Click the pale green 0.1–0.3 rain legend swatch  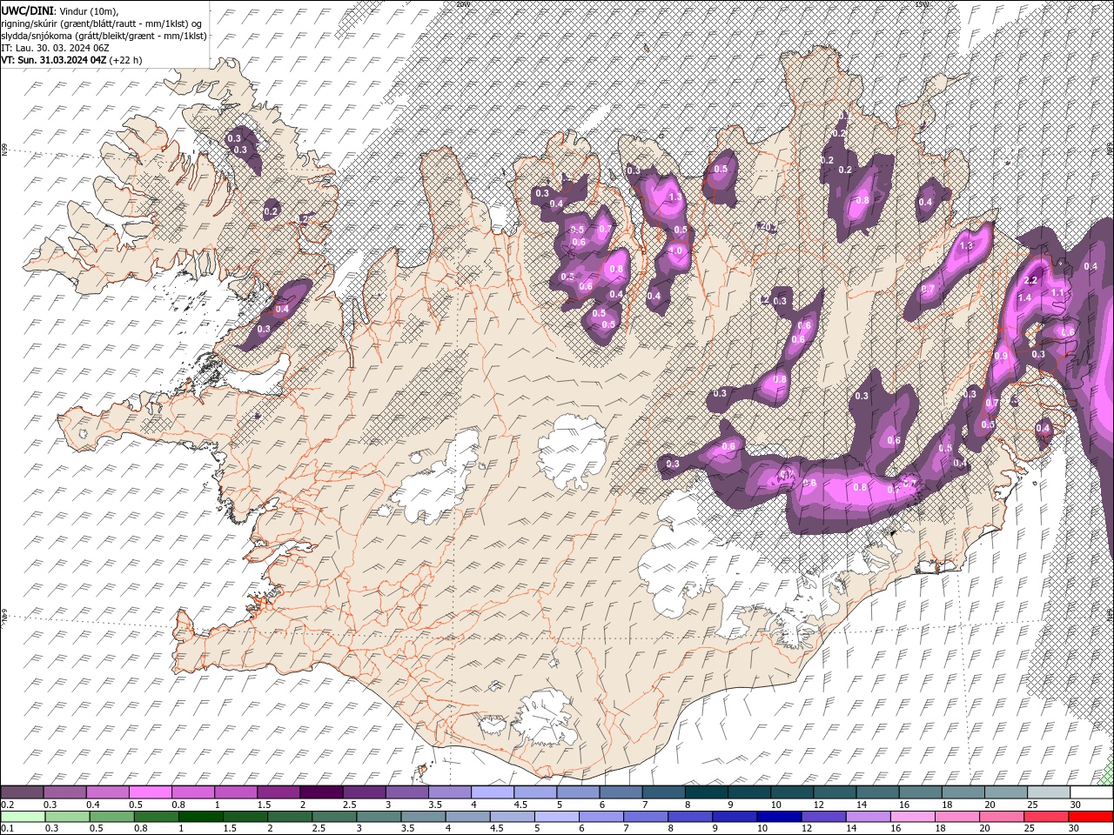23,817
